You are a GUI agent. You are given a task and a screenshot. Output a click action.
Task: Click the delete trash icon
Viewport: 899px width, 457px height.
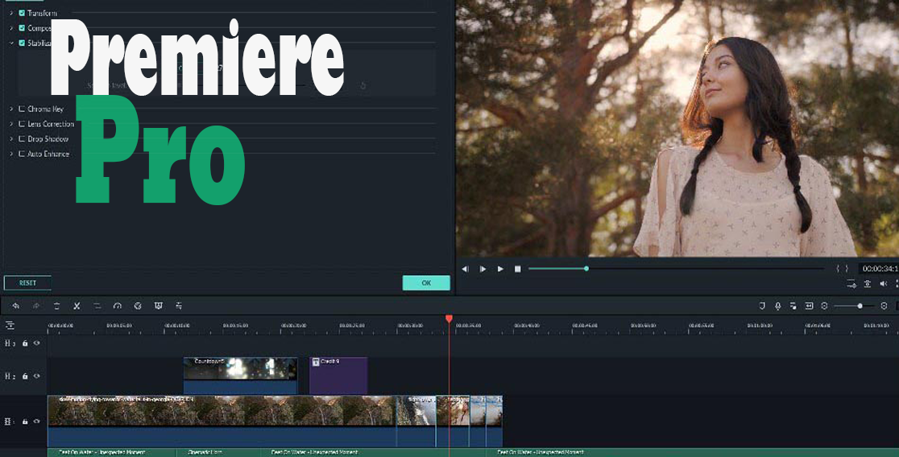click(x=56, y=307)
